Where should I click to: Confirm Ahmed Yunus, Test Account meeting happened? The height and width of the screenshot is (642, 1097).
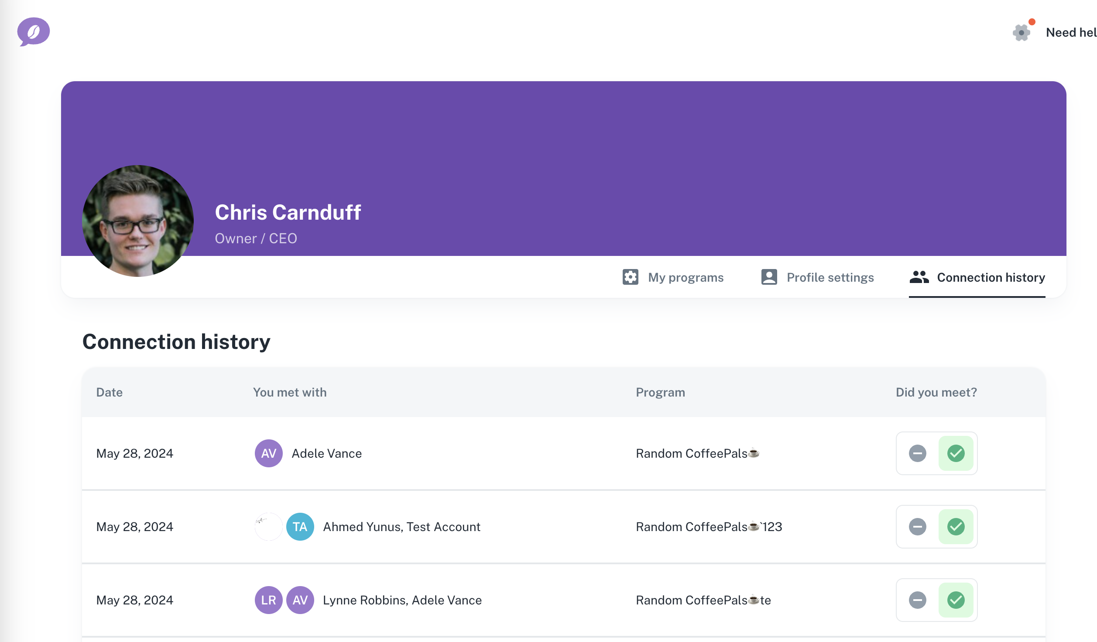[x=956, y=527]
